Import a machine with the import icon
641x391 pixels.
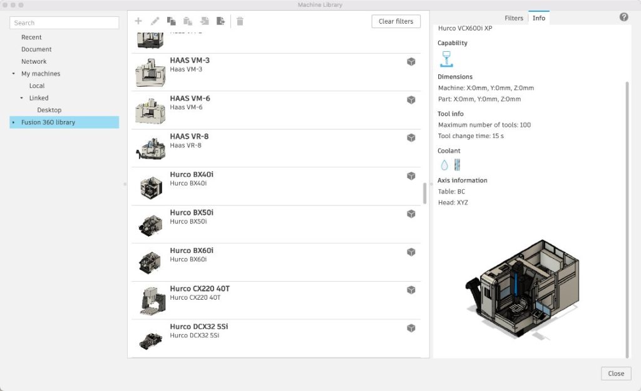(204, 21)
